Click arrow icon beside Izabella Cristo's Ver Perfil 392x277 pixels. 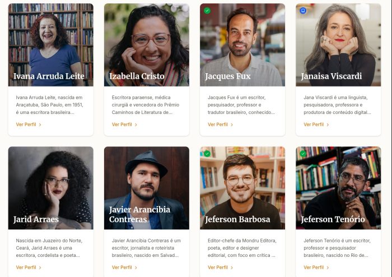tap(136, 125)
